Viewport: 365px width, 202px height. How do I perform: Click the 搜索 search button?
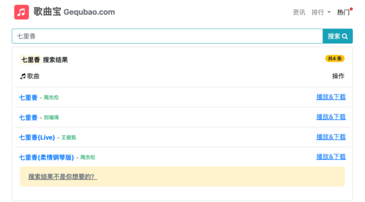[x=337, y=36]
